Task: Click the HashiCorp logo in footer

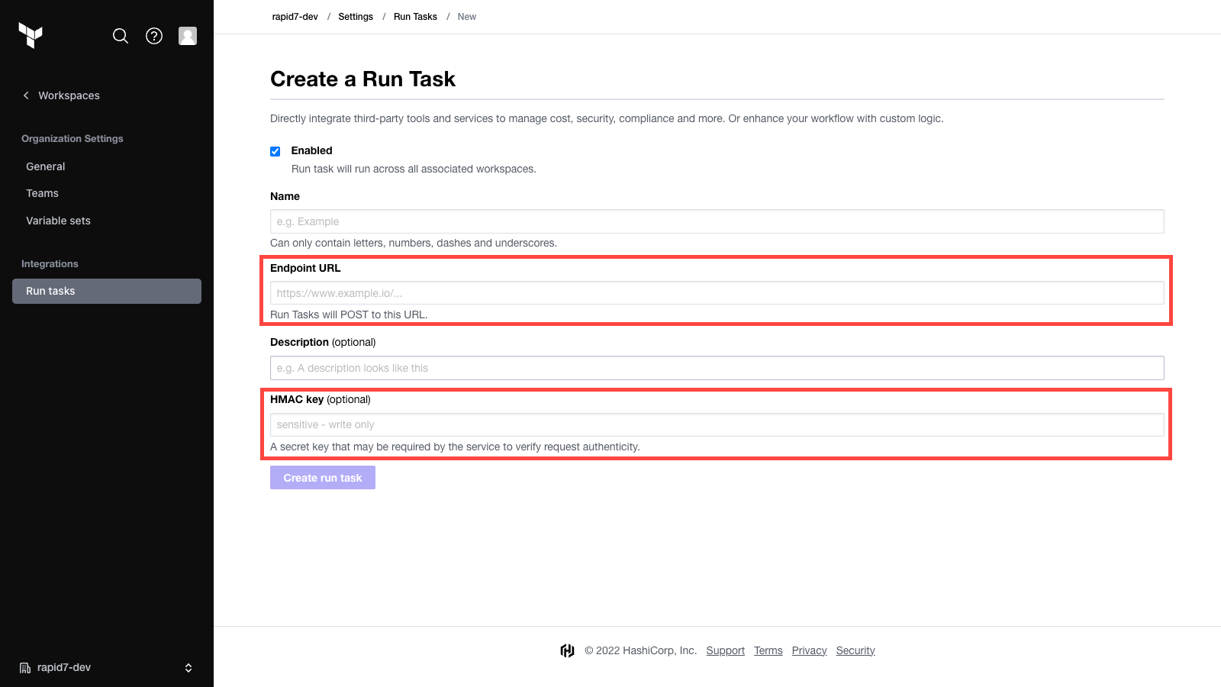Action: pos(567,650)
